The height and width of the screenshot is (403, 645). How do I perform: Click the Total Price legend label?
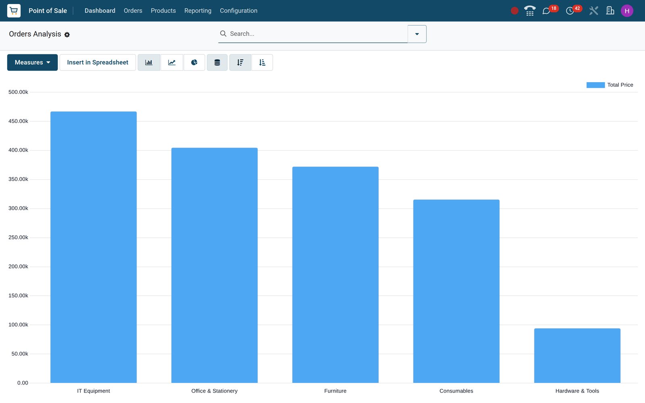(620, 85)
